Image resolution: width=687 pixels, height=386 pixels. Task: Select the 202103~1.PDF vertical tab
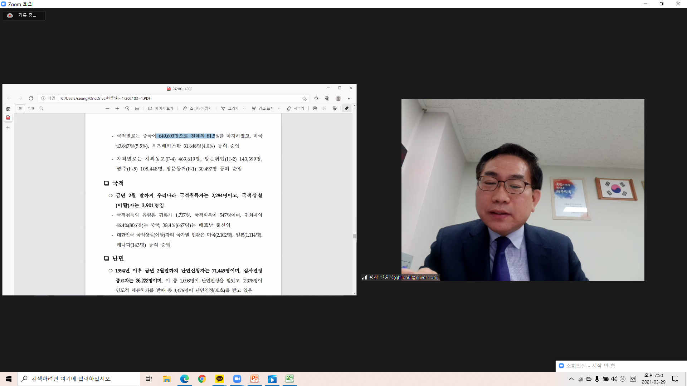click(8, 118)
